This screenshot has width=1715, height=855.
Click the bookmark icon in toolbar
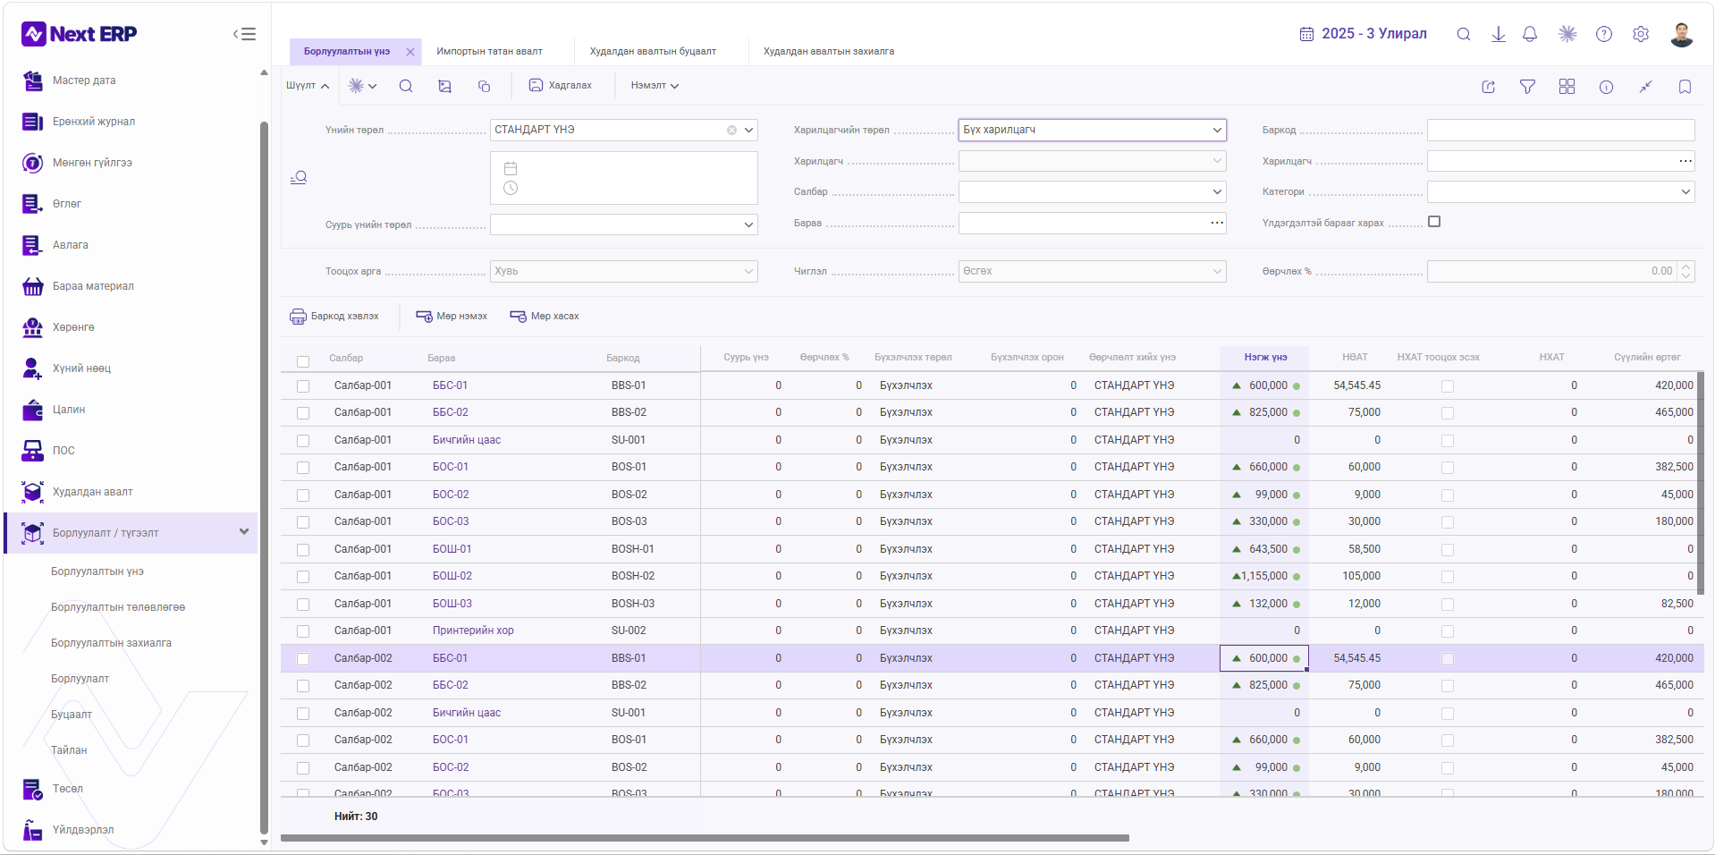[1685, 87]
